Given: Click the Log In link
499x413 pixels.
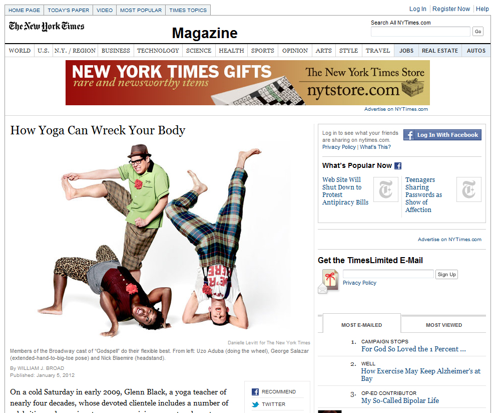Looking at the screenshot, I should pos(417,9).
